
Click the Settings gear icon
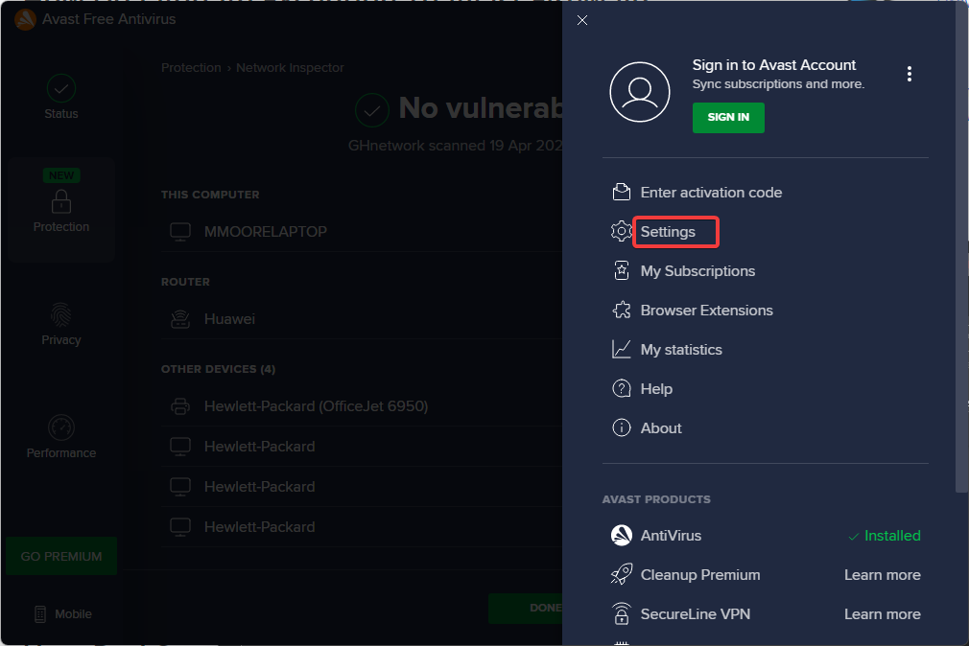(622, 232)
